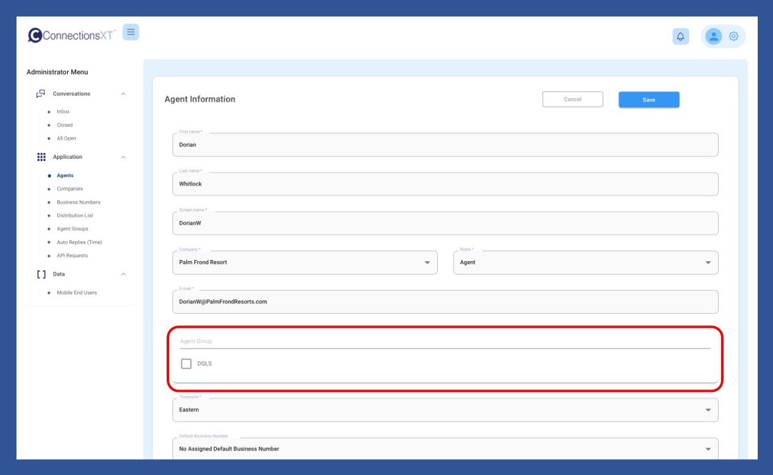Open Inbox in the sidebar
The image size is (773, 475).
63,112
